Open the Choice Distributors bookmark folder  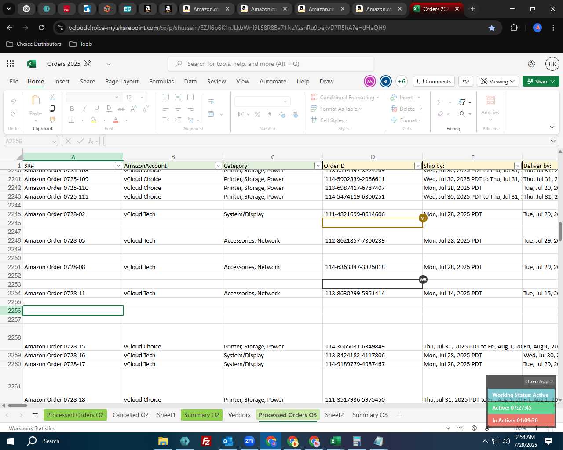click(34, 44)
